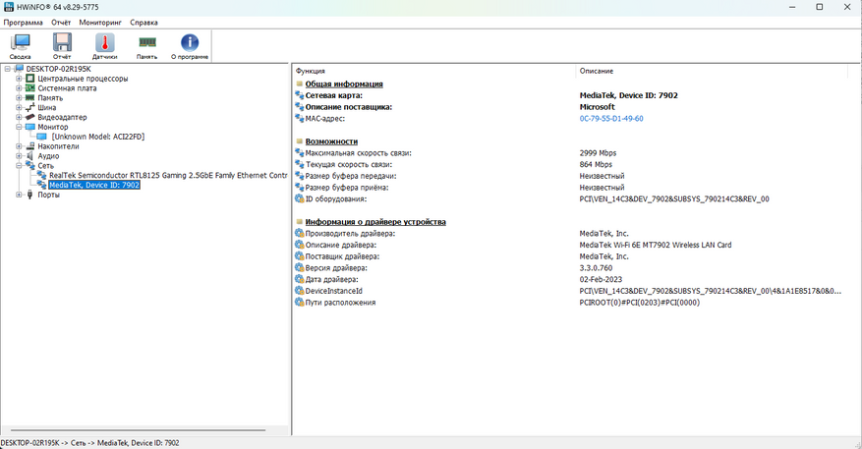Click the Системная плата motherboard icon
The width and height of the screenshot is (862, 449).
coord(30,87)
